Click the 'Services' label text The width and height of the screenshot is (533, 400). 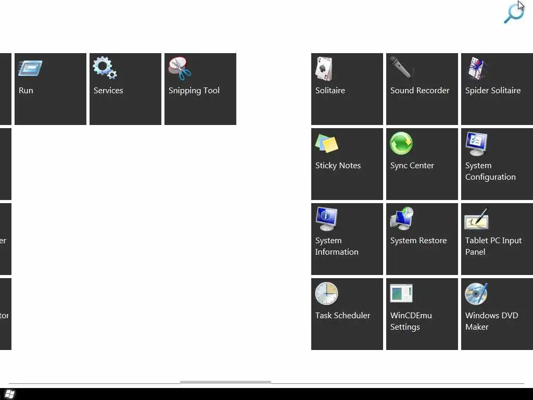108,91
